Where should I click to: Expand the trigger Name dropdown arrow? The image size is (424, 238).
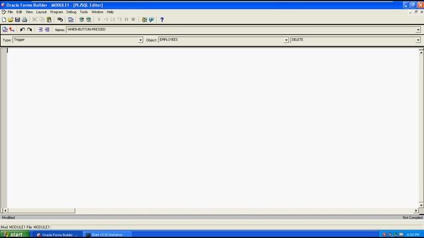point(418,30)
